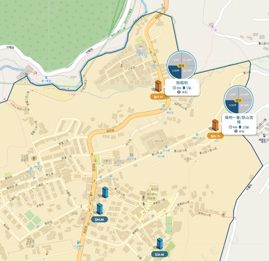Click the question mark icon in 陽明一會/草山清境 popup

[236, 131]
